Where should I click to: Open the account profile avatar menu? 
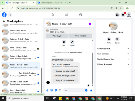click(129, 15)
